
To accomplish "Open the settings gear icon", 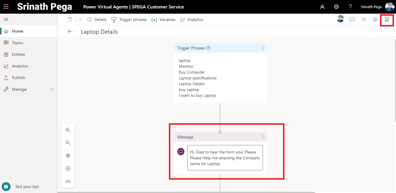I will 336,7.
